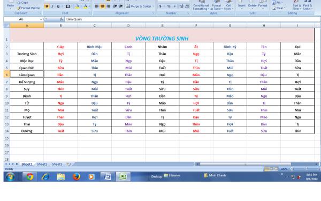Apply the fill color bucket icon
The height and width of the screenshot is (201, 321).
pyautogui.click(x=77, y=6)
